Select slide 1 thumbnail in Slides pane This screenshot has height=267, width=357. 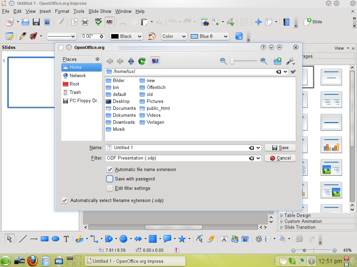coord(31,82)
